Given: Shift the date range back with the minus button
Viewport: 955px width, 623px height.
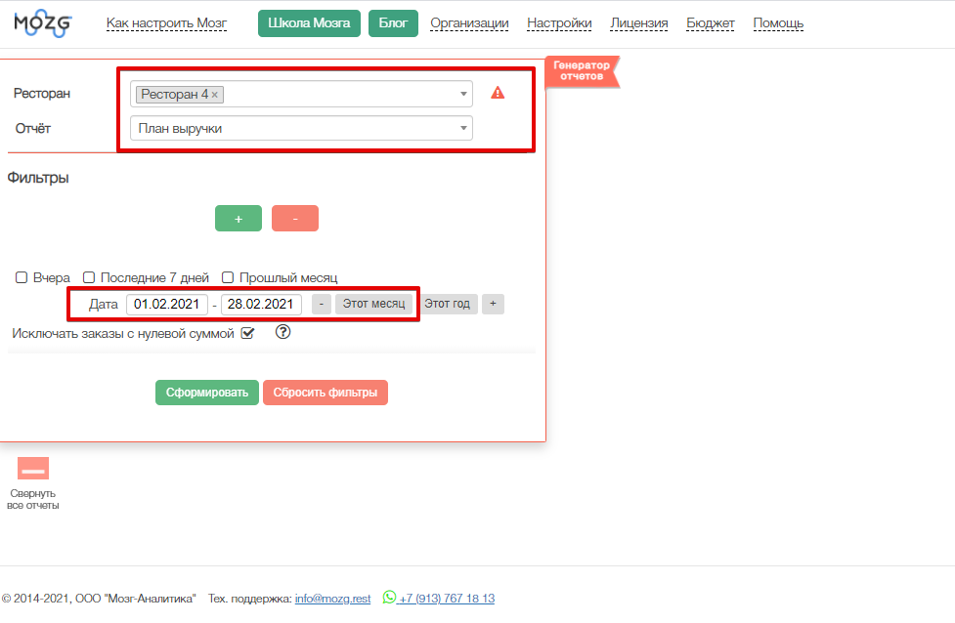Looking at the screenshot, I should tap(321, 304).
